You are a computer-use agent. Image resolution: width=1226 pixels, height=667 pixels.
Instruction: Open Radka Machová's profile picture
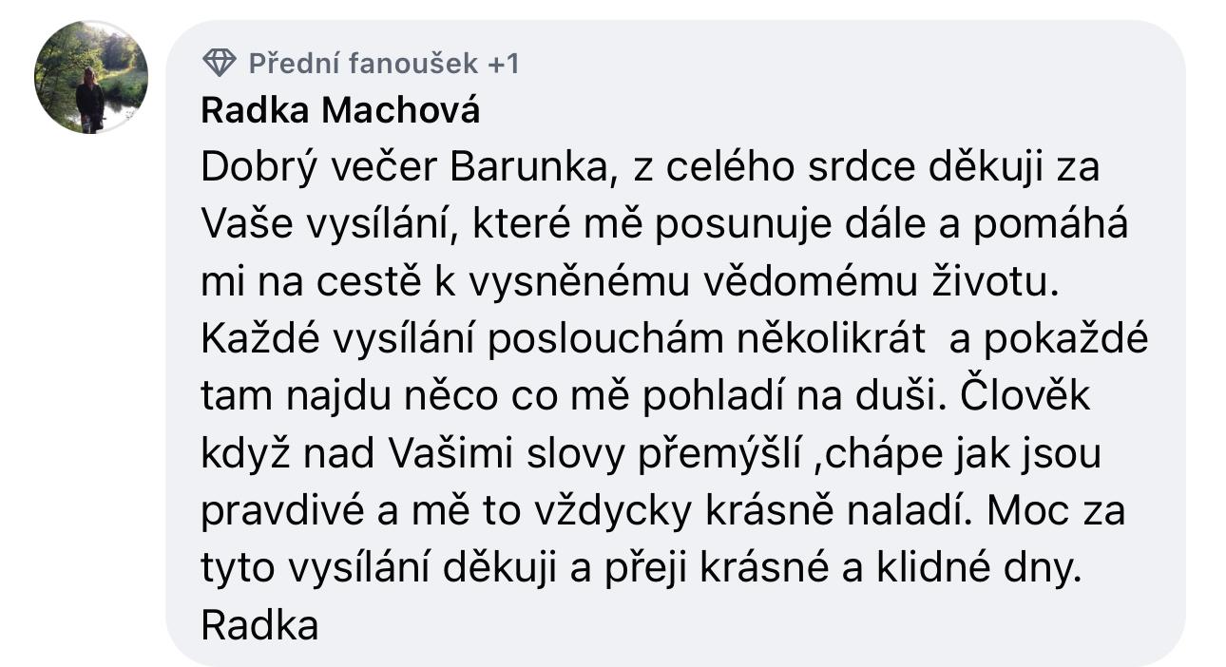(91, 77)
